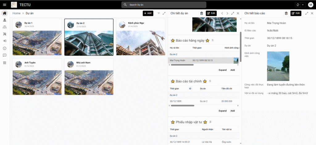Close the Chi tiết dự án panel
Image resolution: width=316 pixels, height=145 pixels.
[x=238, y=14]
